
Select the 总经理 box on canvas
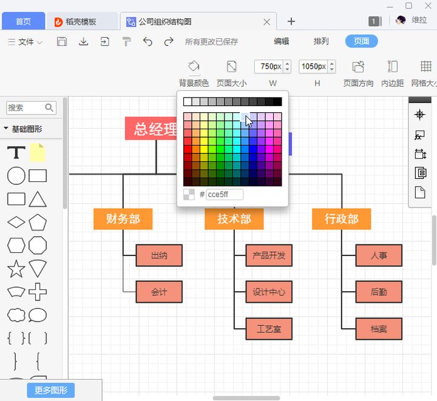point(151,129)
